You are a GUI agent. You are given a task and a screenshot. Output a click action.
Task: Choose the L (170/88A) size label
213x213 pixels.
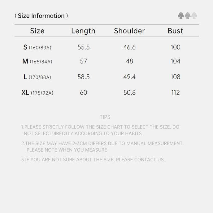tap(37, 77)
